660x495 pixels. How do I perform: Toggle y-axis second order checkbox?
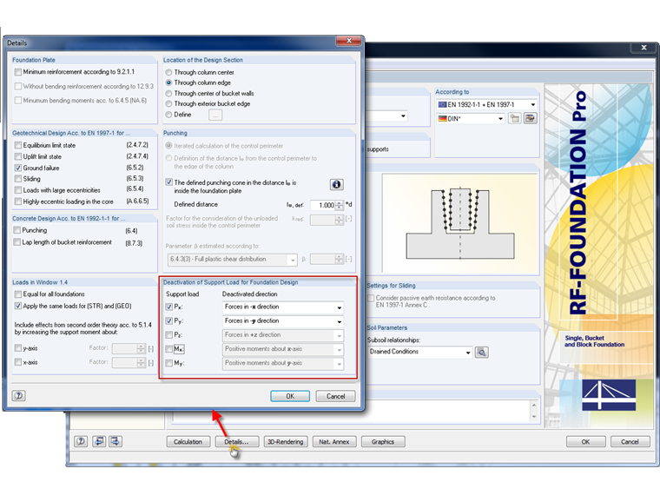[x=17, y=348]
